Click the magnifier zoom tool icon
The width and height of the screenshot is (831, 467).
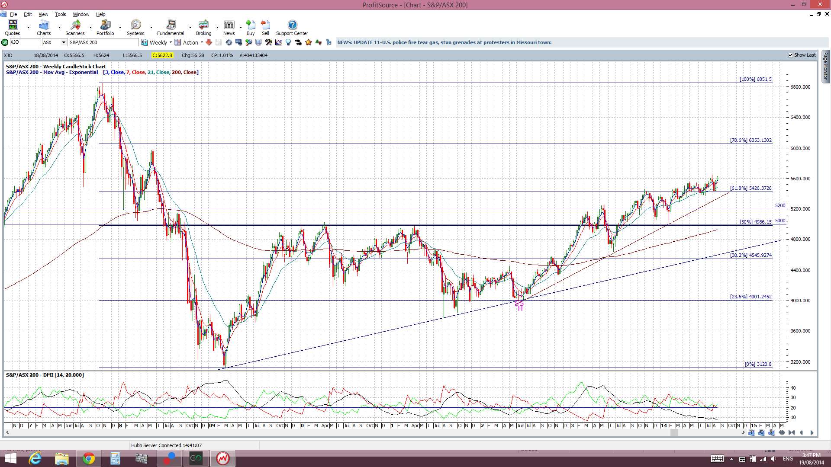click(x=248, y=42)
